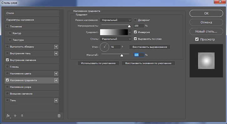Screen dimensions: 227x124
Task: Uncheck the Просмотр preview checkbox
Action: point(197,39)
